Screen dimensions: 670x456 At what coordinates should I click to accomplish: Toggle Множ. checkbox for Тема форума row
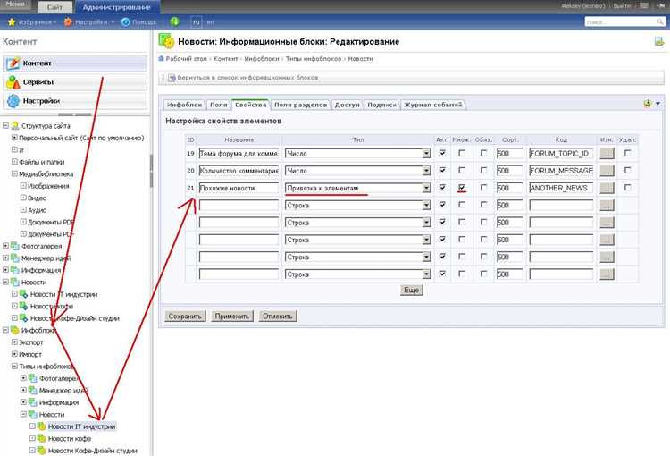462,153
